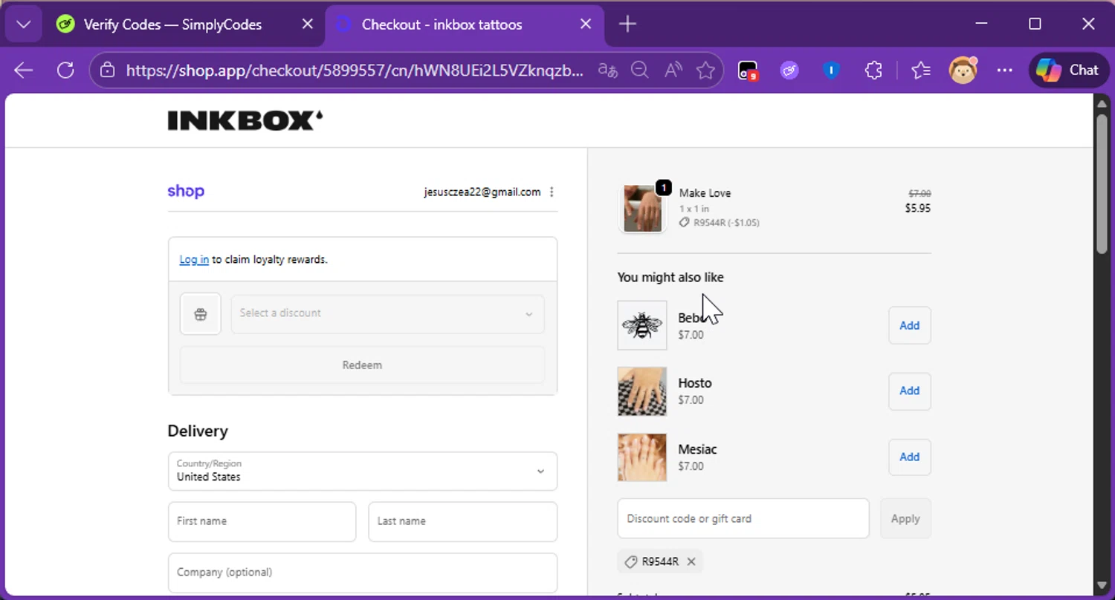This screenshot has height=600, width=1115.
Task: Add Mesiac to the order
Action: point(910,457)
